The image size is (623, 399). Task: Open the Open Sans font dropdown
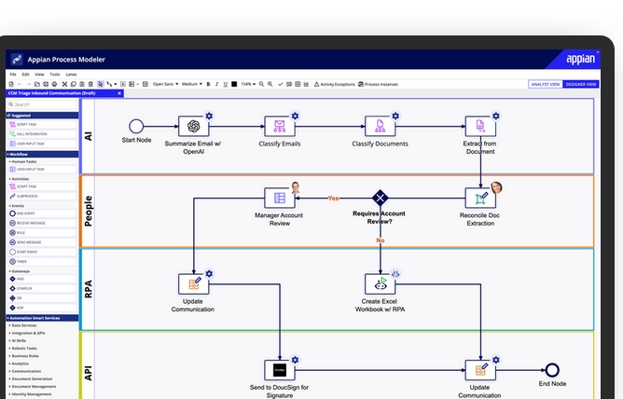click(166, 84)
